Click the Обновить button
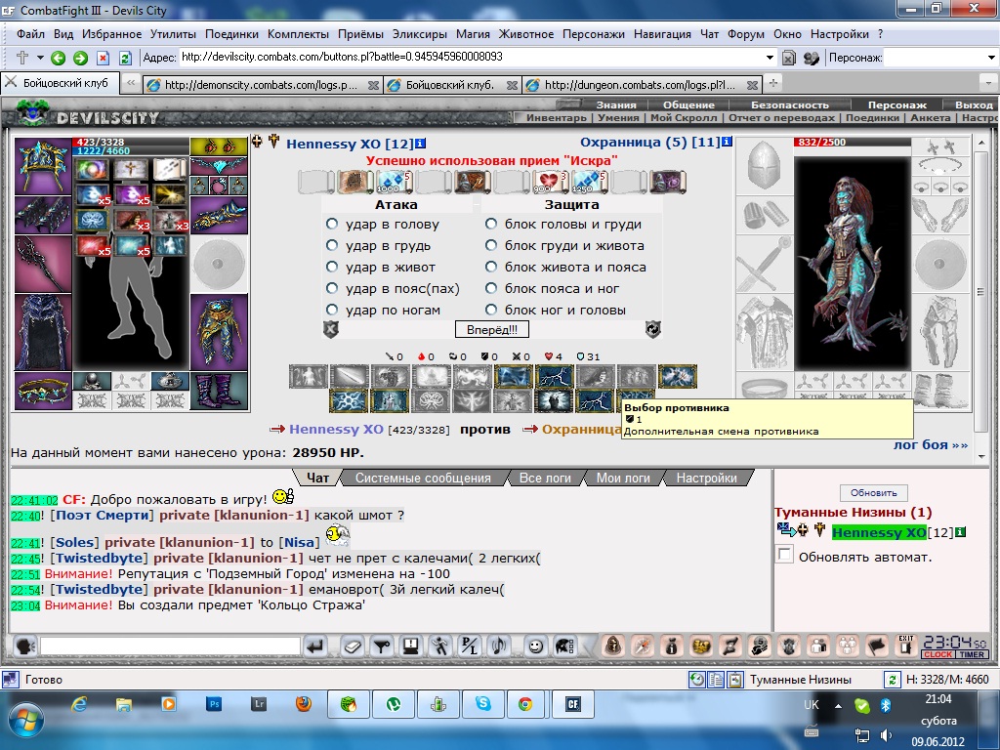Viewport: 1000px width, 750px height. pos(874,492)
